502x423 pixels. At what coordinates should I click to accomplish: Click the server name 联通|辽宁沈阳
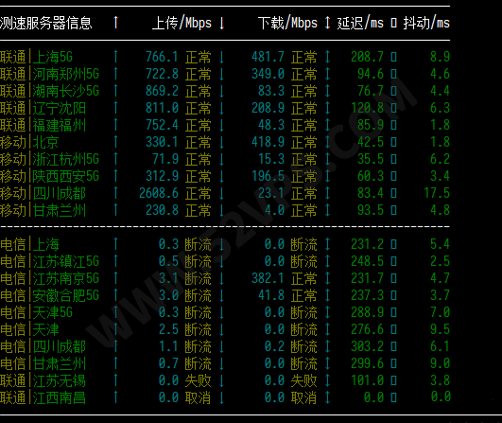coord(43,108)
